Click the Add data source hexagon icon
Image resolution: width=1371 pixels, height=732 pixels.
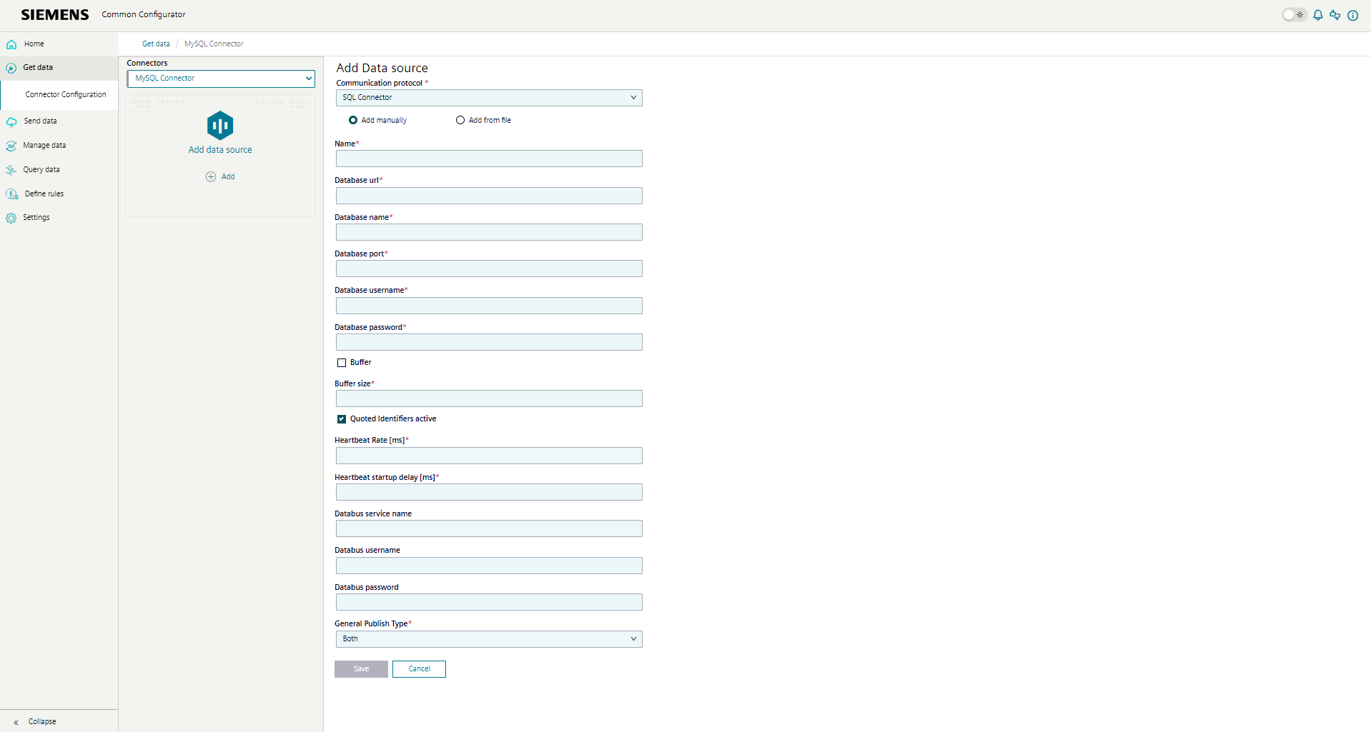[219, 125]
